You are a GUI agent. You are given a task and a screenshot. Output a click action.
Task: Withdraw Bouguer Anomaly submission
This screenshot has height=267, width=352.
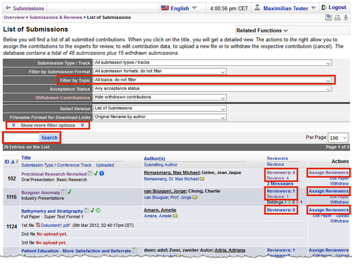(x=339, y=202)
